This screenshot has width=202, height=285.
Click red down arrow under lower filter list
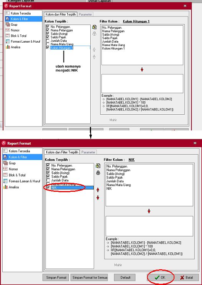point(149,211)
